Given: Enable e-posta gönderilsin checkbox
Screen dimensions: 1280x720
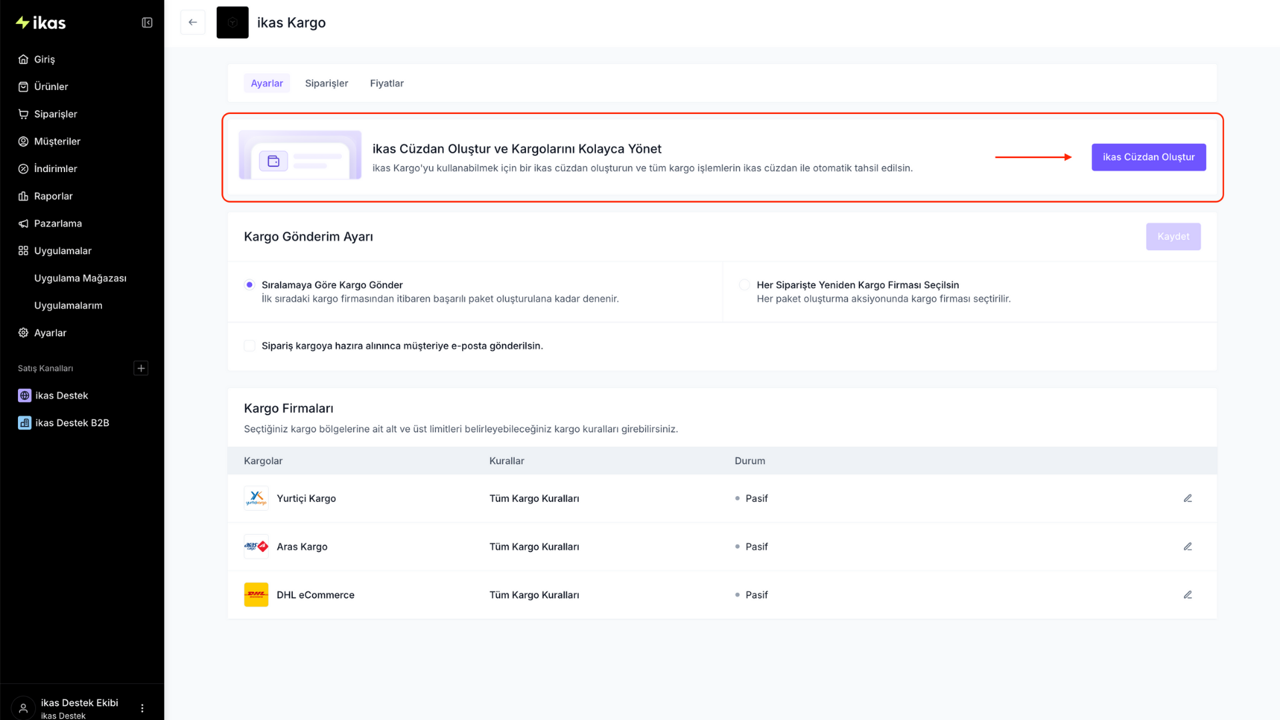Looking at the screenshot, I should (x=249, y=345).
